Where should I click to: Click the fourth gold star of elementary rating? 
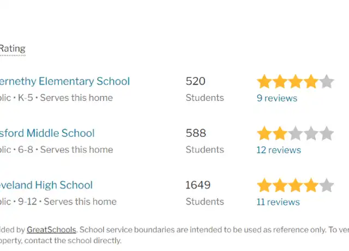point(311,81)
